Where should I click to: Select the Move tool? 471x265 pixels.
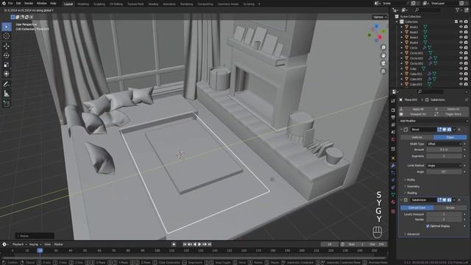pos(7,46)
